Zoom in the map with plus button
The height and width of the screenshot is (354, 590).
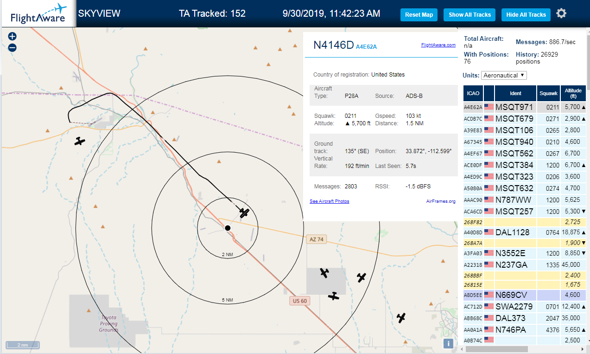tap(13, 37)
